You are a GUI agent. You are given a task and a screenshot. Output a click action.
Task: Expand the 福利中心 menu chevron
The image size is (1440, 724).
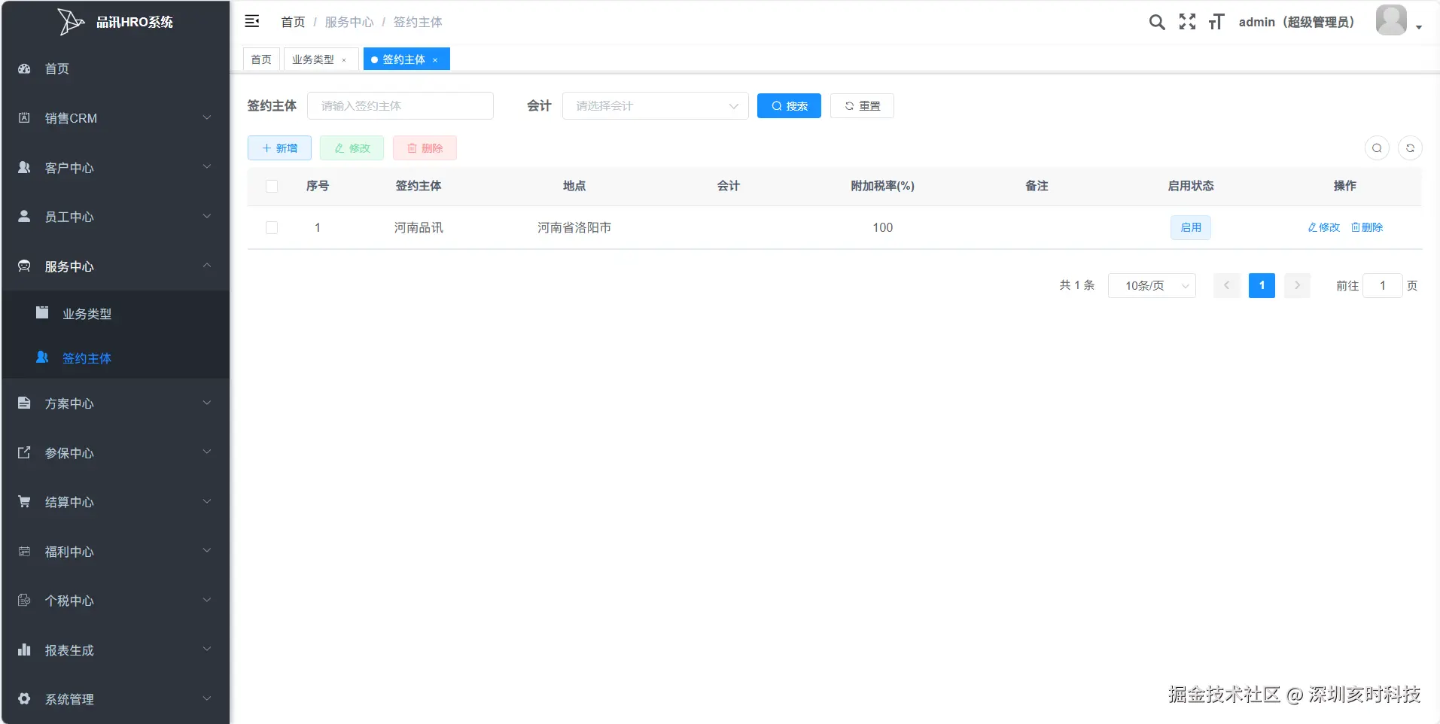[207, 551]
